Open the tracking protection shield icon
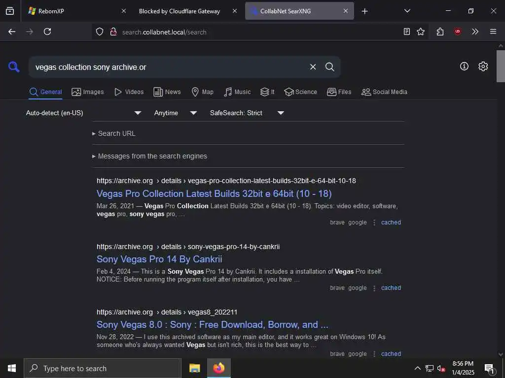This screenshot has width=505, height=378. [x=100, y=31]
